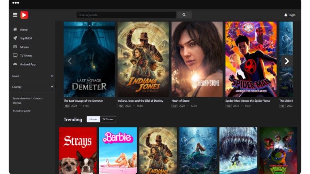310x174 pixels.
Task: Switch Trending to the TV Shows tab
Action: point(108,119)
